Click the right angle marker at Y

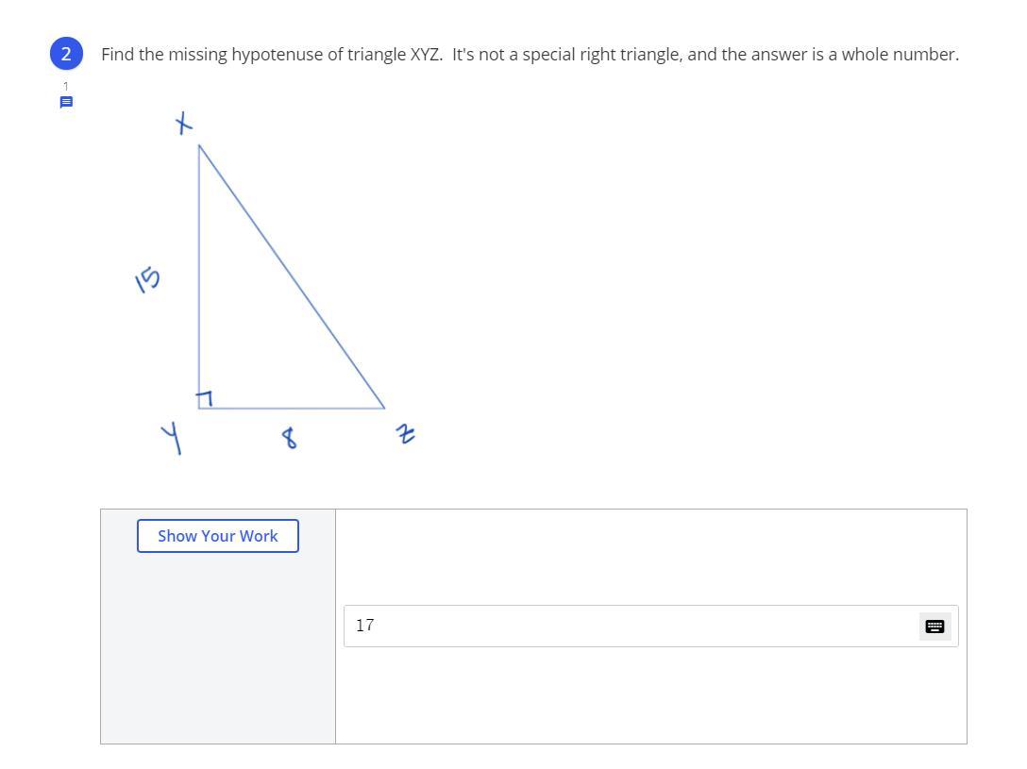tap(204, 400)
